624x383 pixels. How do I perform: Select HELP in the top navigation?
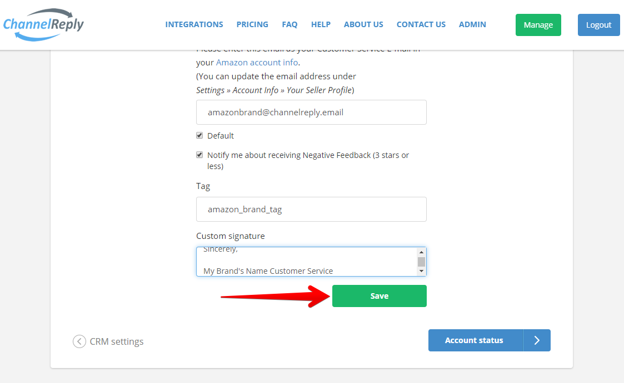point(321,24)
